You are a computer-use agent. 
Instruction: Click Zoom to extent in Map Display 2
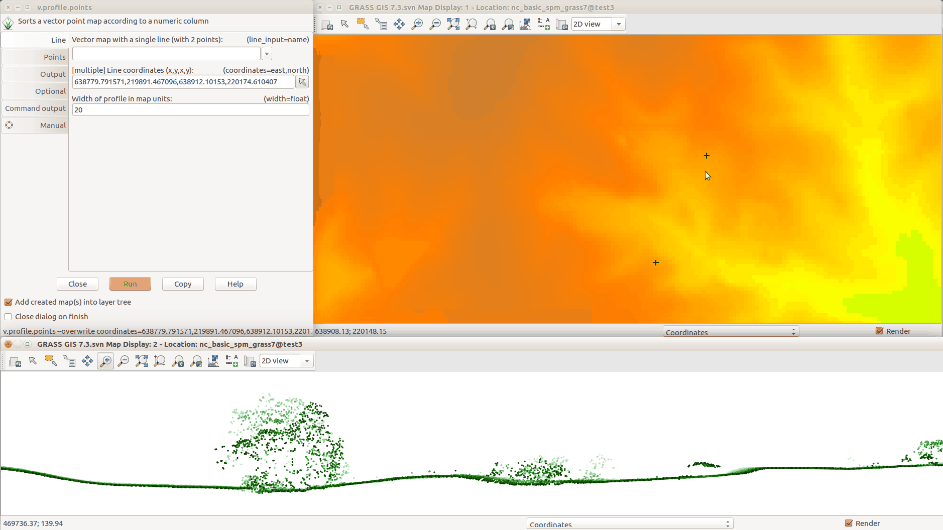pyautogui.click(x=142, y=361)
